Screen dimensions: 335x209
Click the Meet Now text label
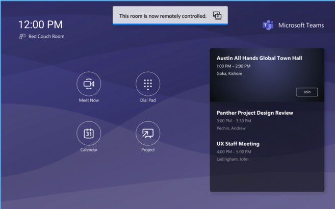coord(89,100)
